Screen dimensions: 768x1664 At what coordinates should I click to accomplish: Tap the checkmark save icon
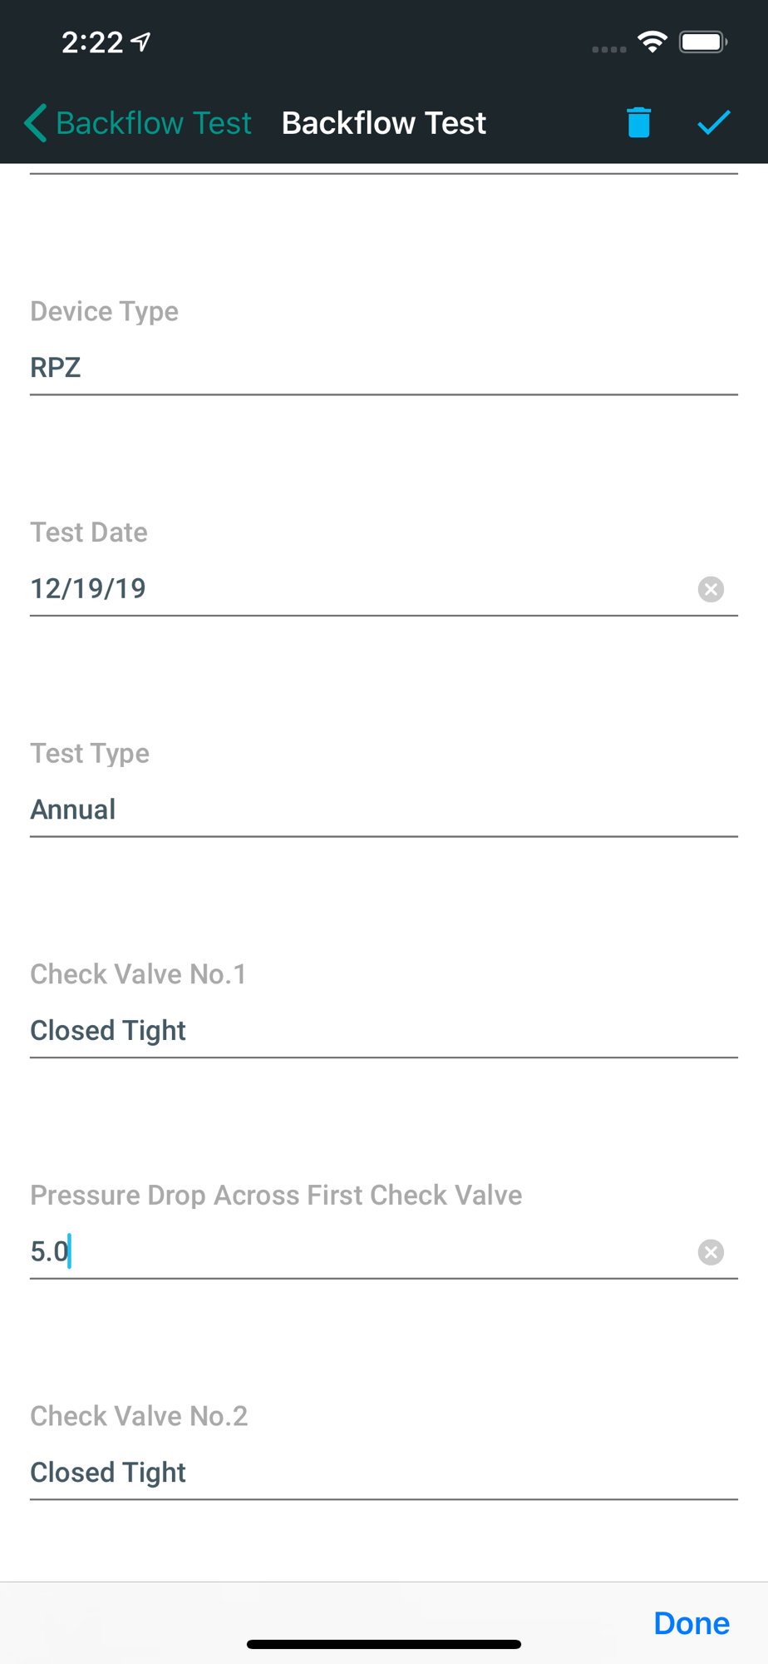coord(713,123)
